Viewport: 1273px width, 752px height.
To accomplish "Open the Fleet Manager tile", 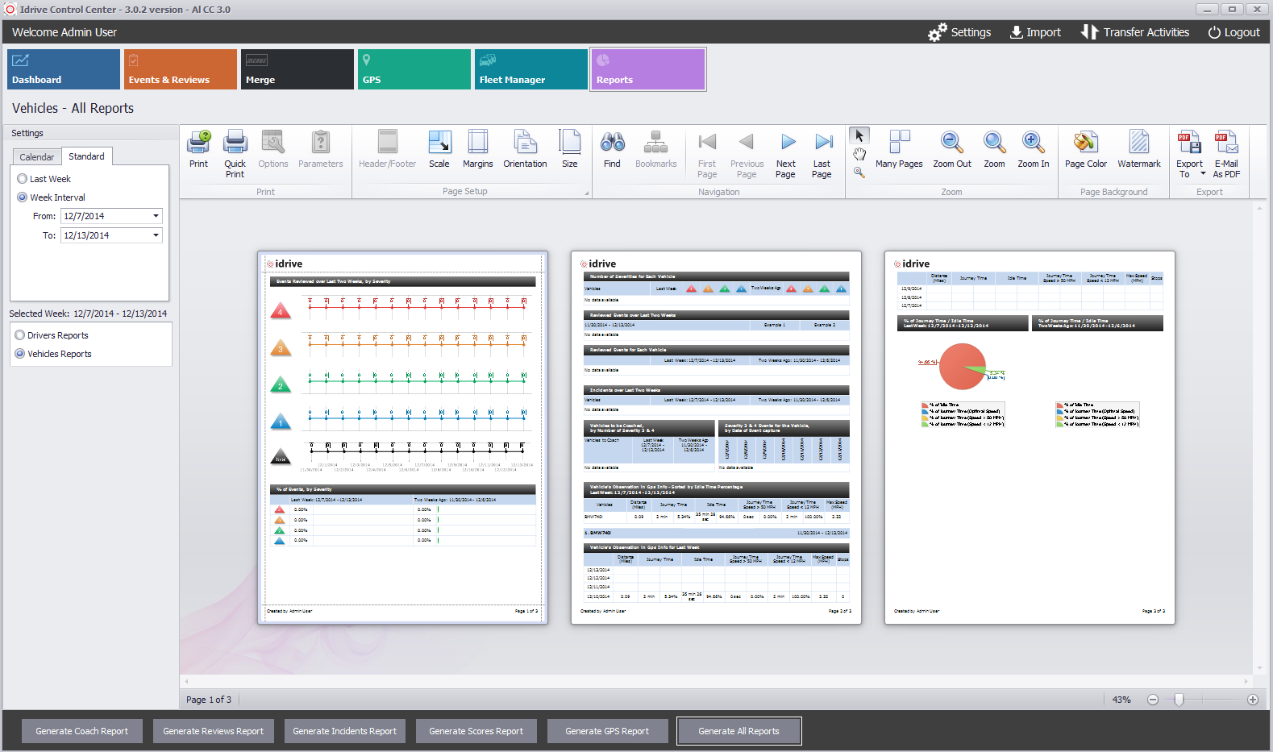I will (530, 69).
